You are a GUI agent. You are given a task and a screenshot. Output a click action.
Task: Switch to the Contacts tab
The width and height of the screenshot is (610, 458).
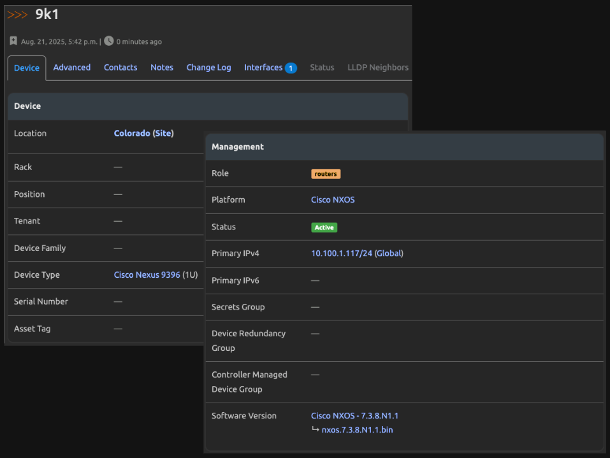click(120, 67)
